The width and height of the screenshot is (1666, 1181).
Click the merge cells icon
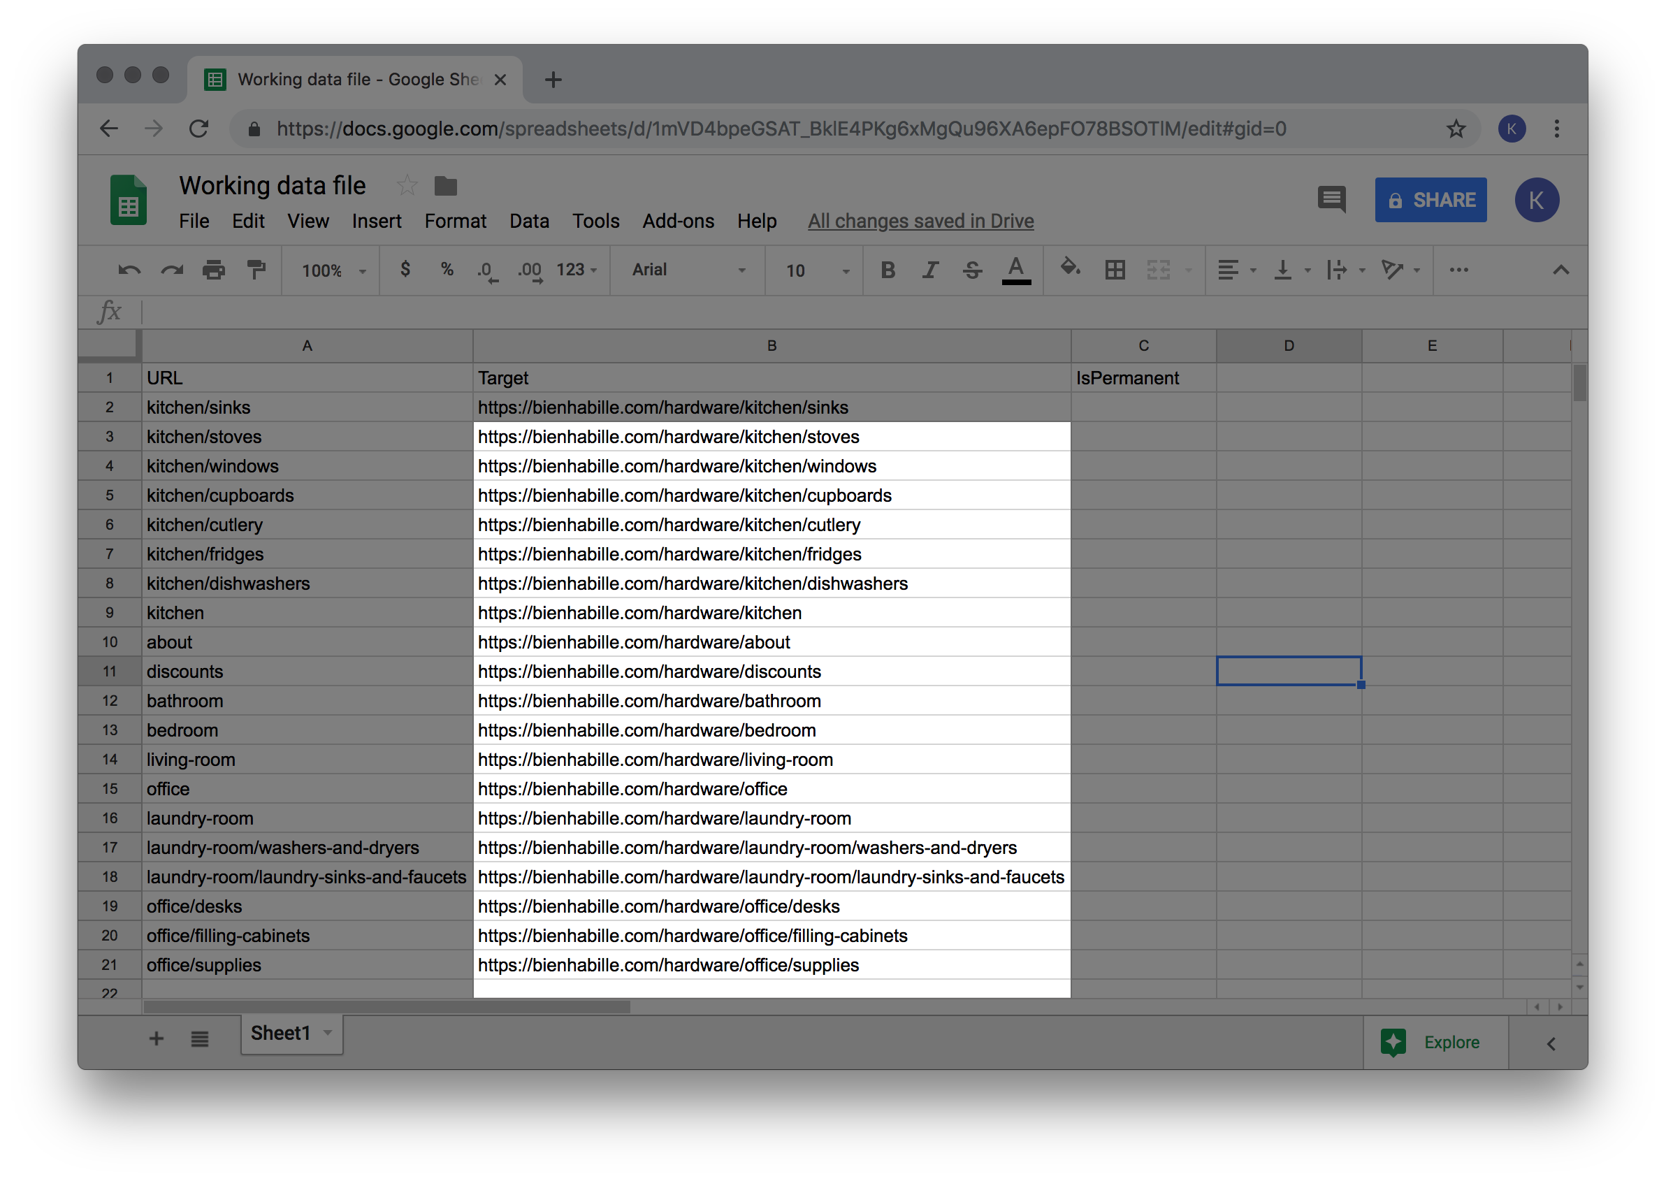[1157, 271]
